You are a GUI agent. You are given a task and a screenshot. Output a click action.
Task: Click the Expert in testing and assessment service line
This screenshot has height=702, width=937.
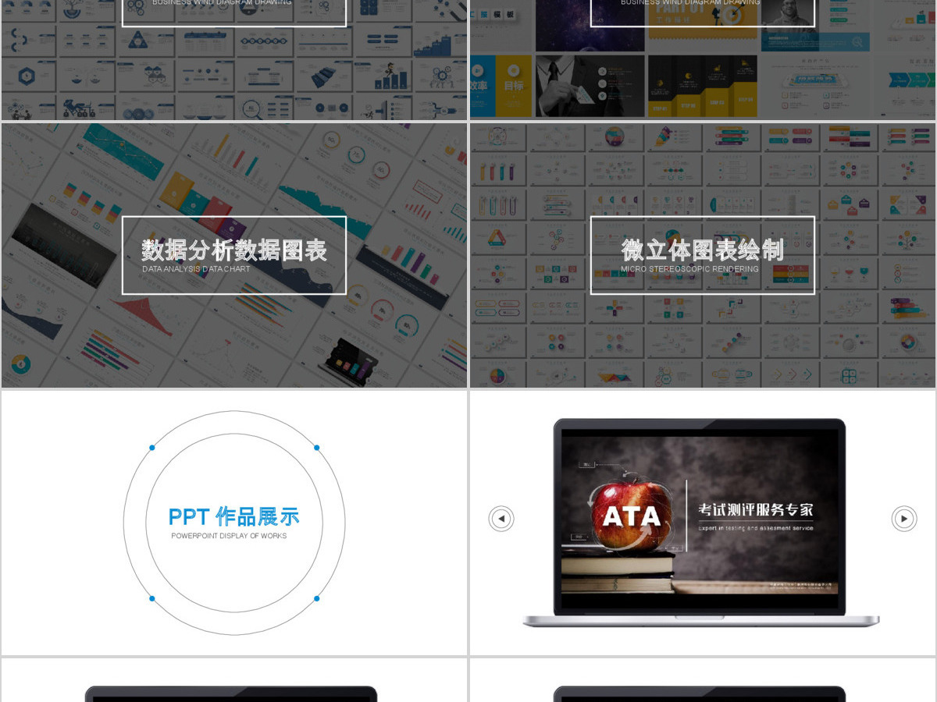coord(756,528)
